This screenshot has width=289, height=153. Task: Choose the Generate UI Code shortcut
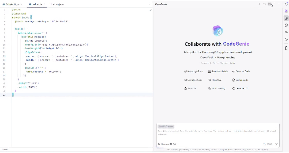(x=218, y=72)
